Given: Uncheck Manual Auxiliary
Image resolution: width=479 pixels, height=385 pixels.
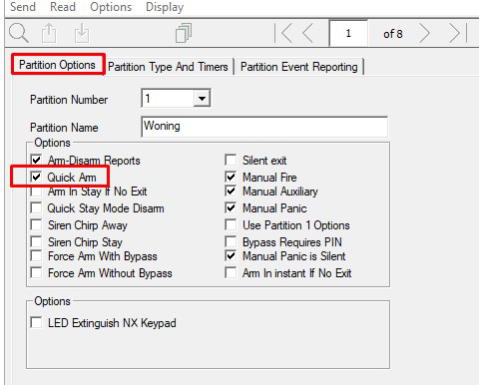Looking at the screenshot, I should click(x=231, y=192).
